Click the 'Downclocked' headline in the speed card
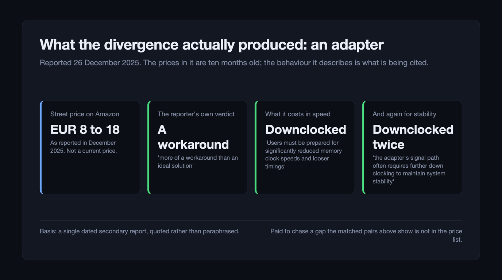 click(306, 129)
